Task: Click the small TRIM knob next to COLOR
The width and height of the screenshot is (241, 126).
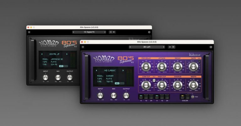Action: pos(193,97)
